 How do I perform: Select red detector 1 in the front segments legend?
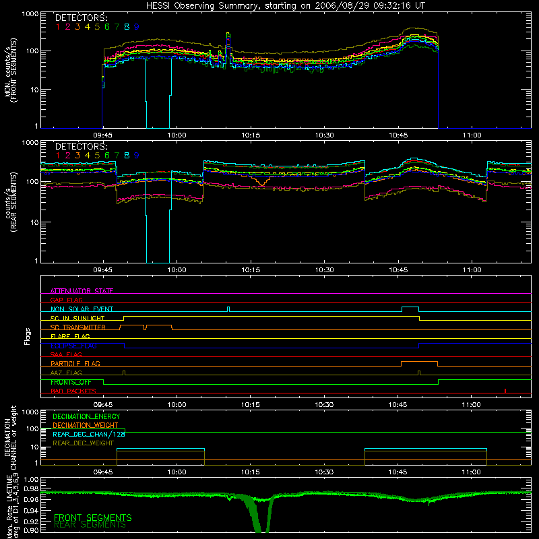coord(58,27)
